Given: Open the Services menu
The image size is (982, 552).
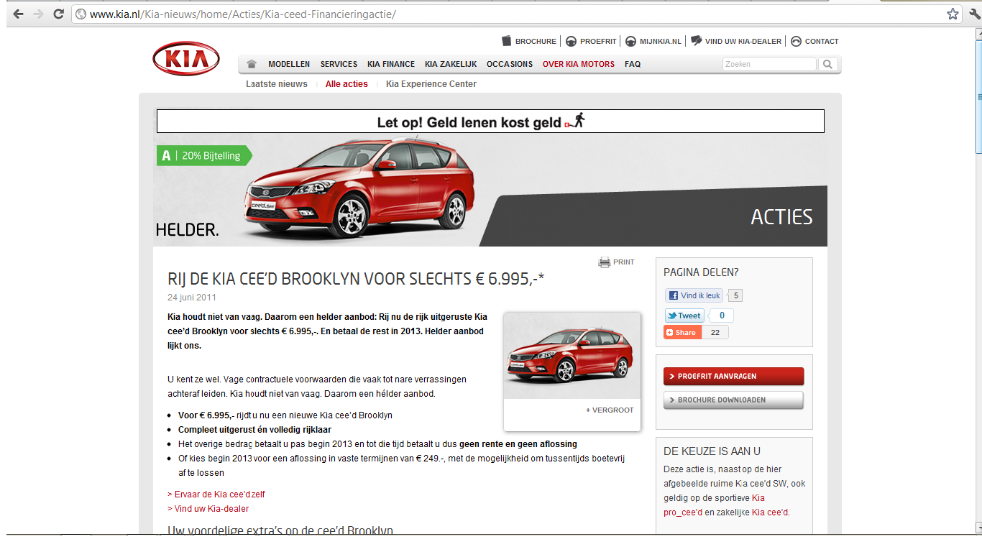Looking at the screenshot, I should pyautogui.click(x=339, y=64).
